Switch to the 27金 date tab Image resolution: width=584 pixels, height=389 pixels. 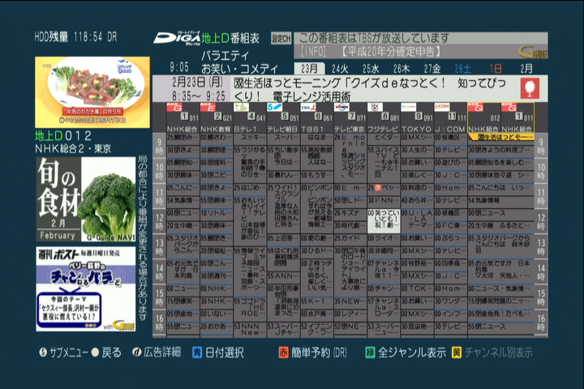point(432,69)
